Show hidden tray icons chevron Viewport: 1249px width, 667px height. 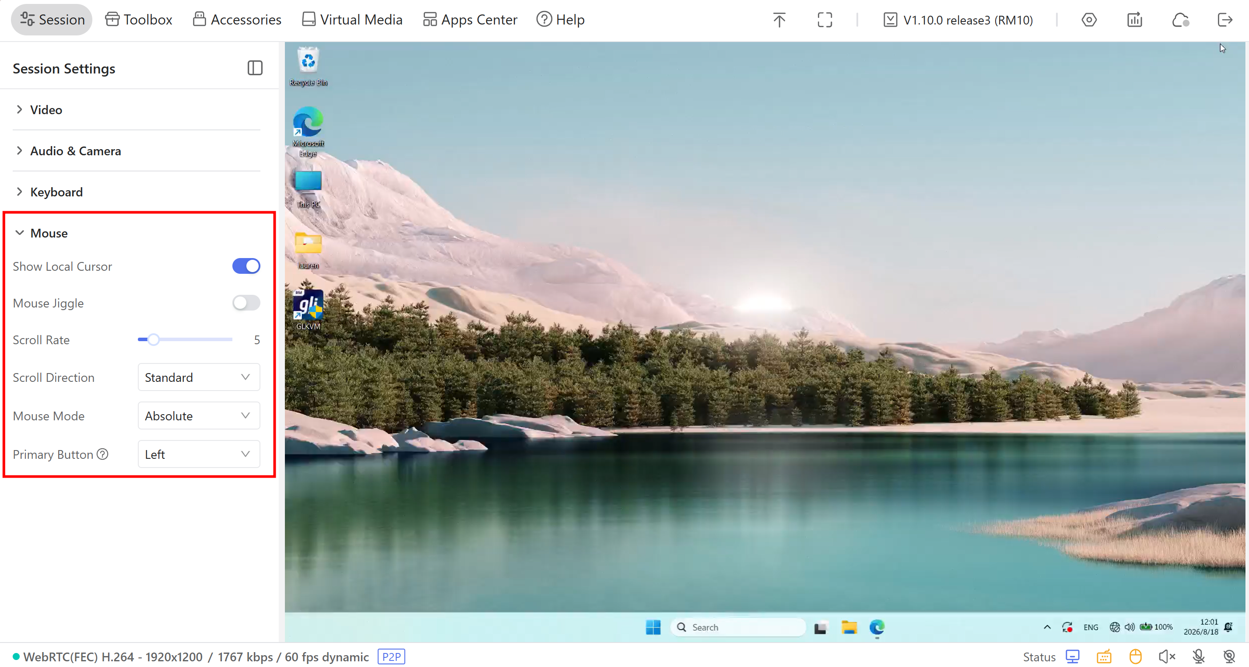coord(1047,627)
